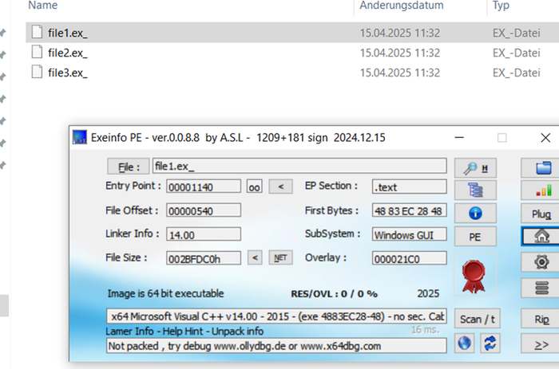Open file with blue folder icon
559x369 pixels.
coord(542,168)
